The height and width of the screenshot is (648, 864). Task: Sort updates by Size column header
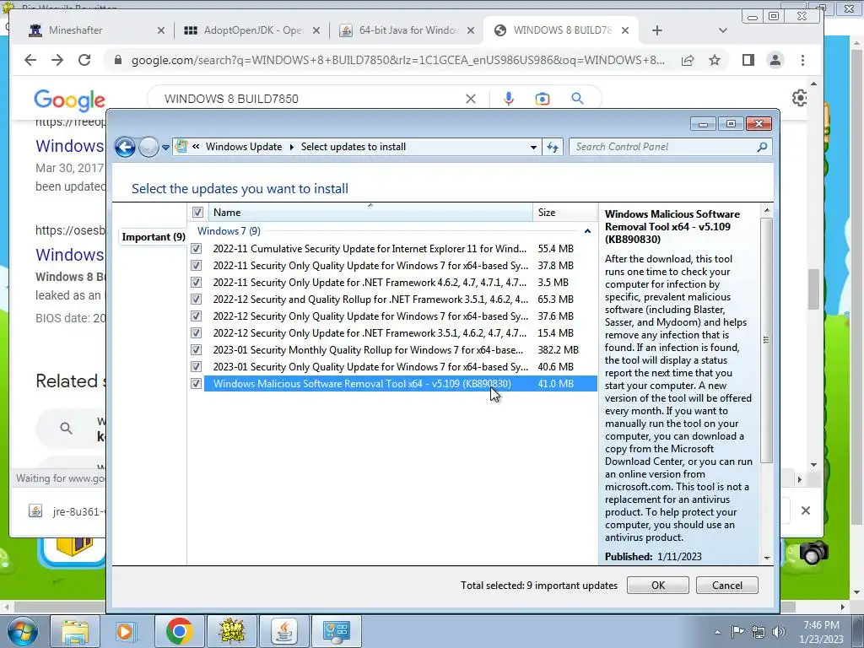point(564,213)
